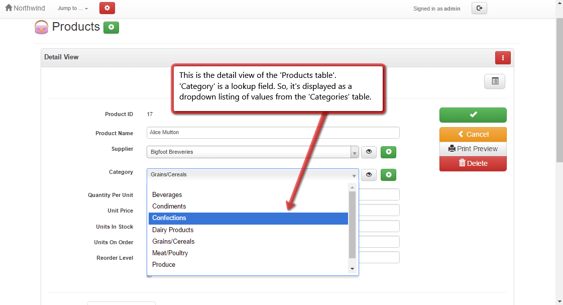563x305 pixels.
Task: Toggle the eye preview beside Supplier
Action: coord(369,152)
